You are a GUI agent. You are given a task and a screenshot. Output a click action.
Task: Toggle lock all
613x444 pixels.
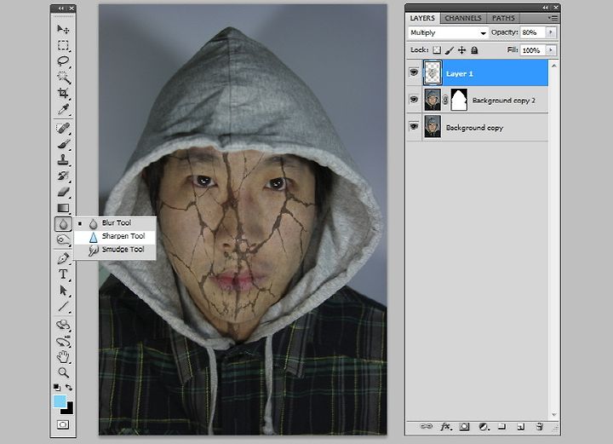[x=474, y=50]
